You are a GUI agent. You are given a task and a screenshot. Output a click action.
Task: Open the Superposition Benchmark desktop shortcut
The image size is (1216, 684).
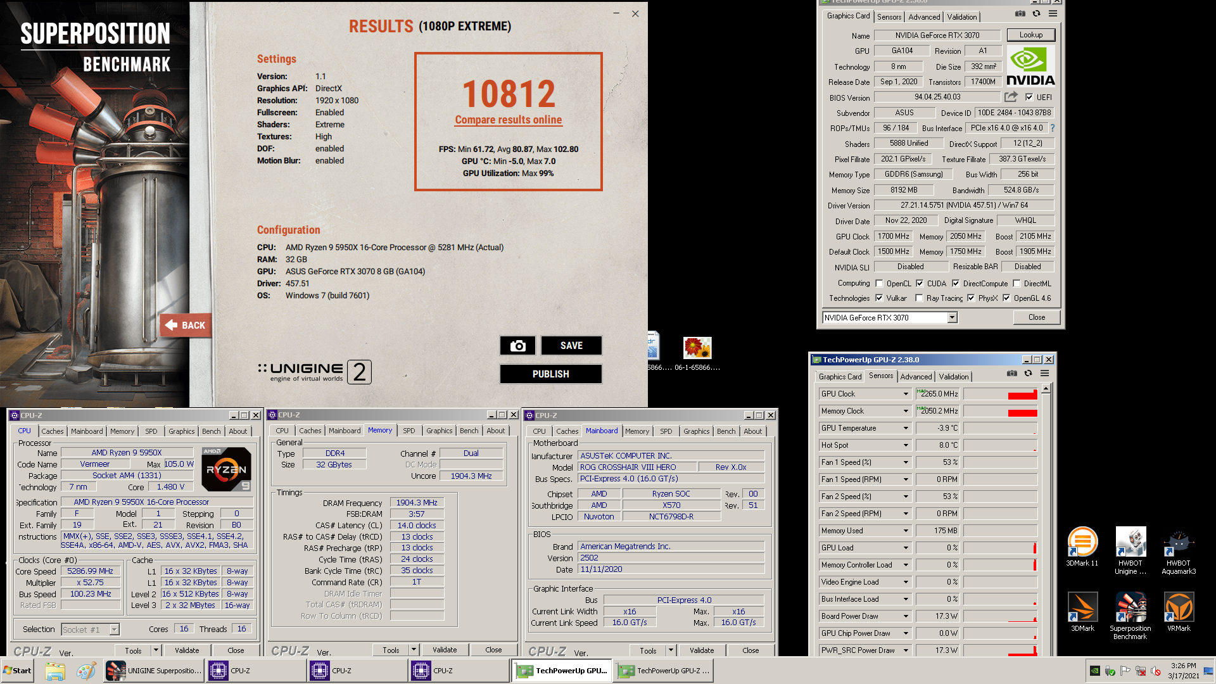[x=1130, y=616]
